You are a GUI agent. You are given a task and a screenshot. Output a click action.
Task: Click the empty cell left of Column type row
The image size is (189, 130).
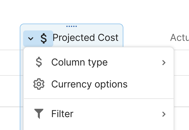pyautogui.click(x=10, y=63)
